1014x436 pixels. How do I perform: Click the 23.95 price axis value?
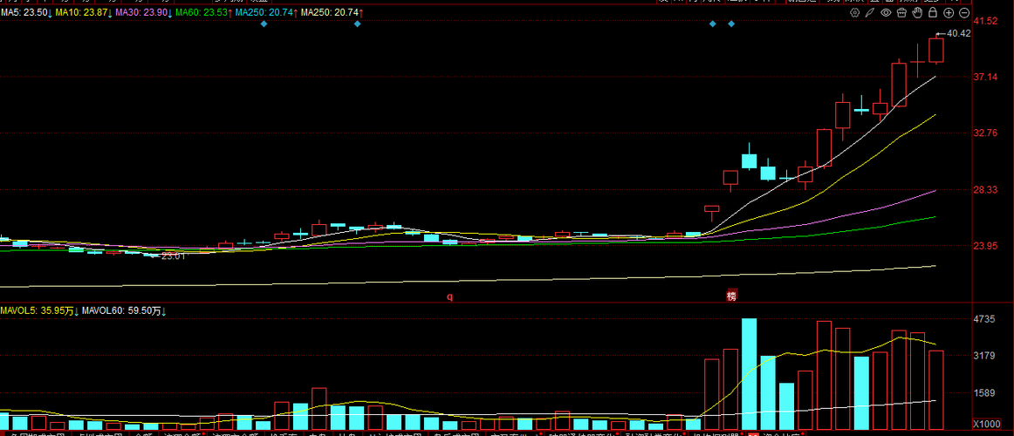987,246
